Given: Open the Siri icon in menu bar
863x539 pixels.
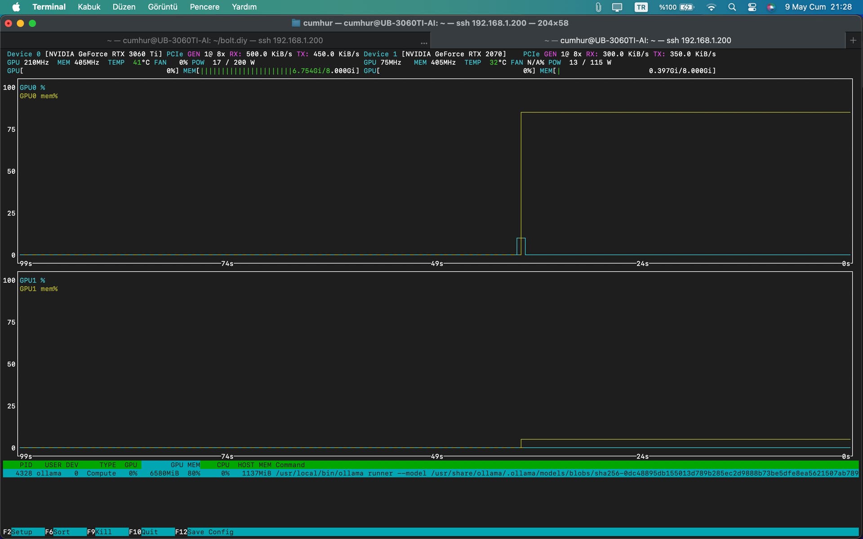Looking at the screenshot, I should [771, 7].
